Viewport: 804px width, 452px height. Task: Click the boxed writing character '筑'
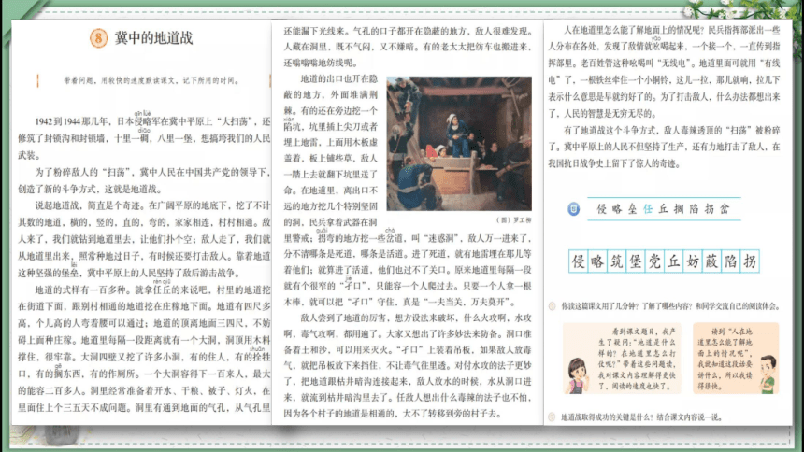616,261
